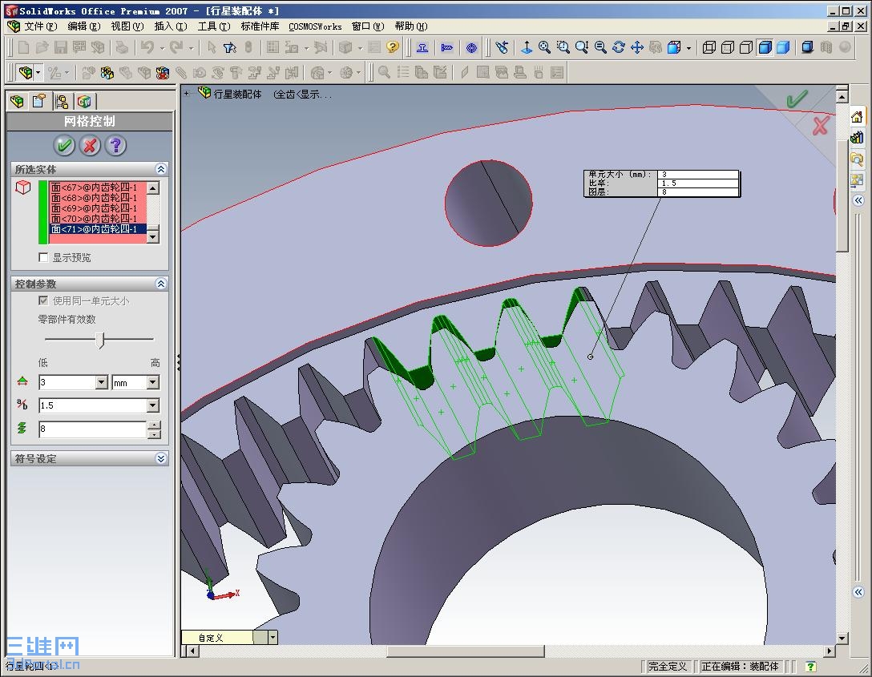
Task: Switch to Wireframe display
Action: click(709, 48)
